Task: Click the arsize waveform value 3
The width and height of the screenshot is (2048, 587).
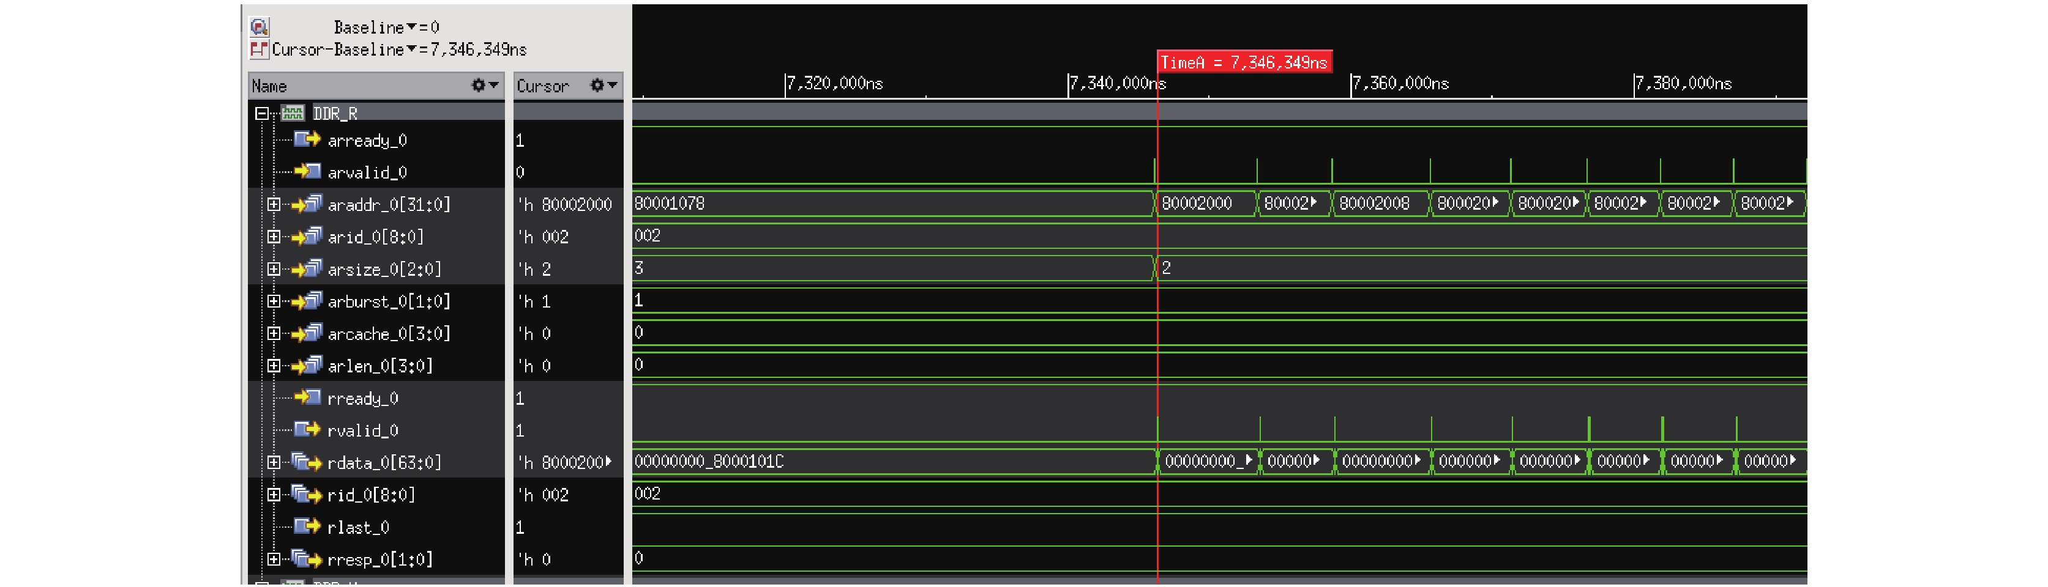Action: [x=639, y=268]
